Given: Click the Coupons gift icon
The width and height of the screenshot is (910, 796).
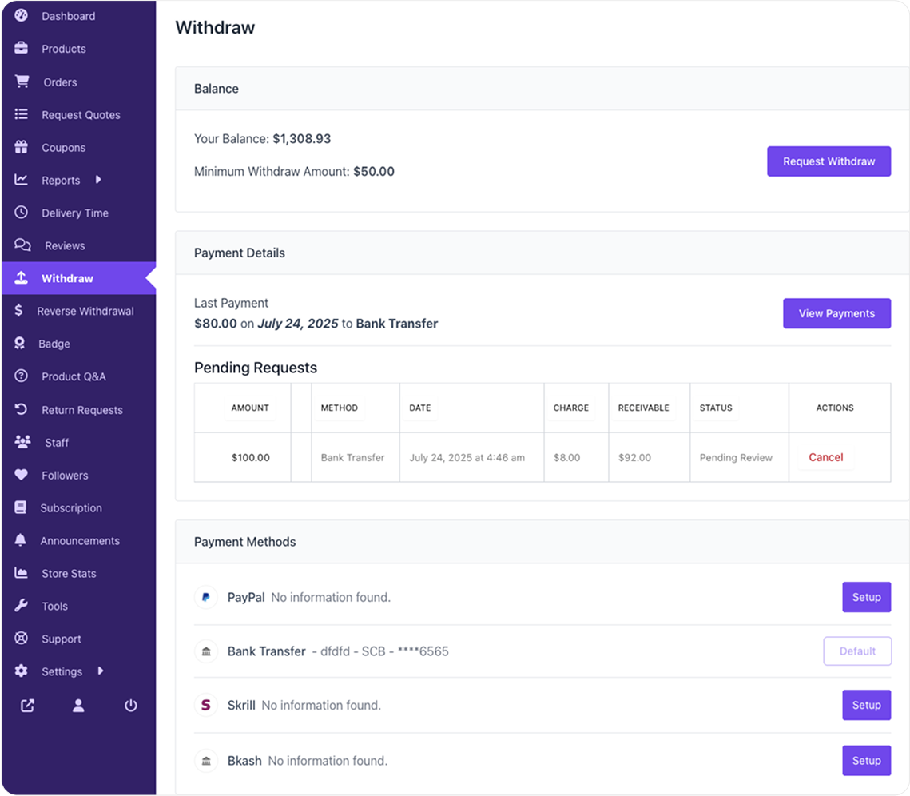Looking at the screenshot, I should [x=22, y=147].
